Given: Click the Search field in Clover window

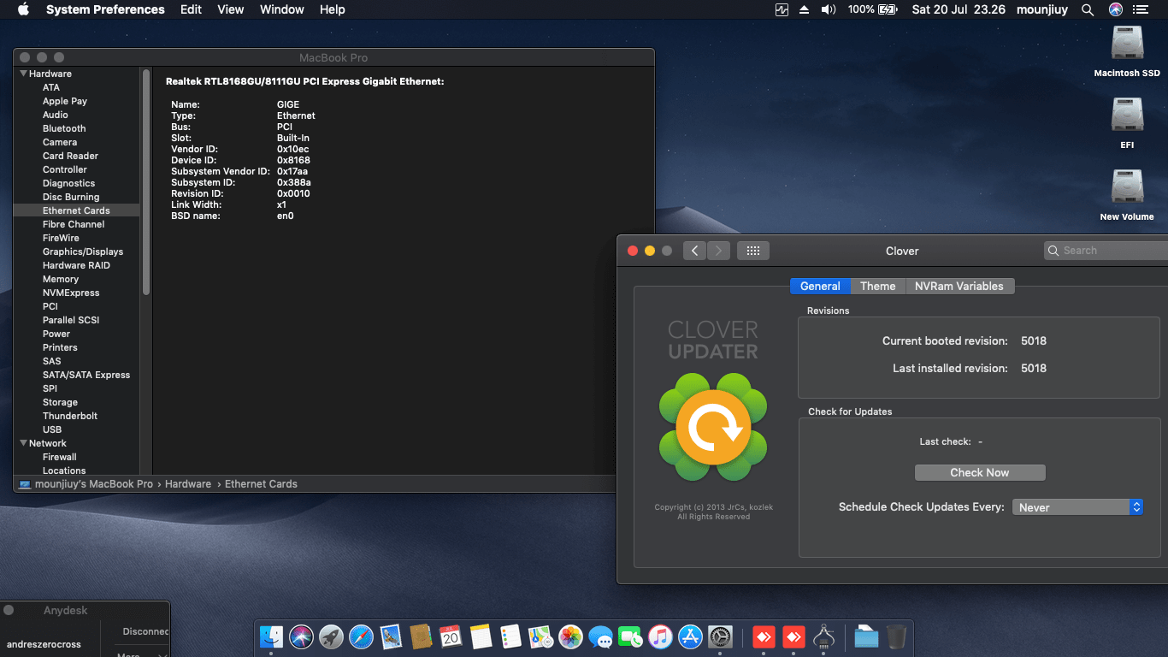Looking at the screenshot, I should [x=1106, y=251].
